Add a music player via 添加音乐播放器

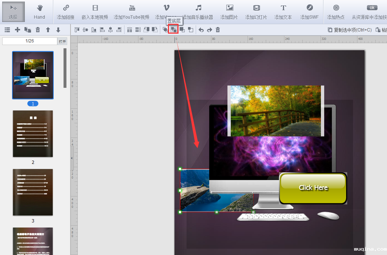coord(198,12)
